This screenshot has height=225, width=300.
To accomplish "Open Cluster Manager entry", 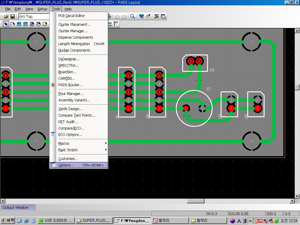I will point(79,31).
